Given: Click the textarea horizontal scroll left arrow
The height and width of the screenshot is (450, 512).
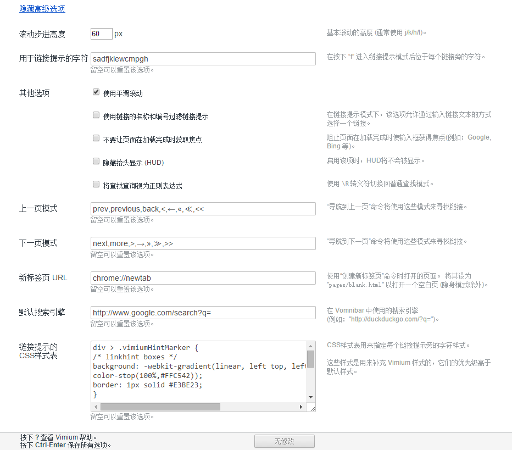Looking at the screenshot, I should coord(96,407).
